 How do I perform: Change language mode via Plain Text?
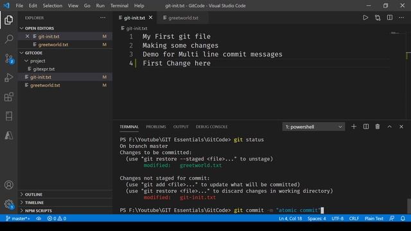tap(374, 218)
